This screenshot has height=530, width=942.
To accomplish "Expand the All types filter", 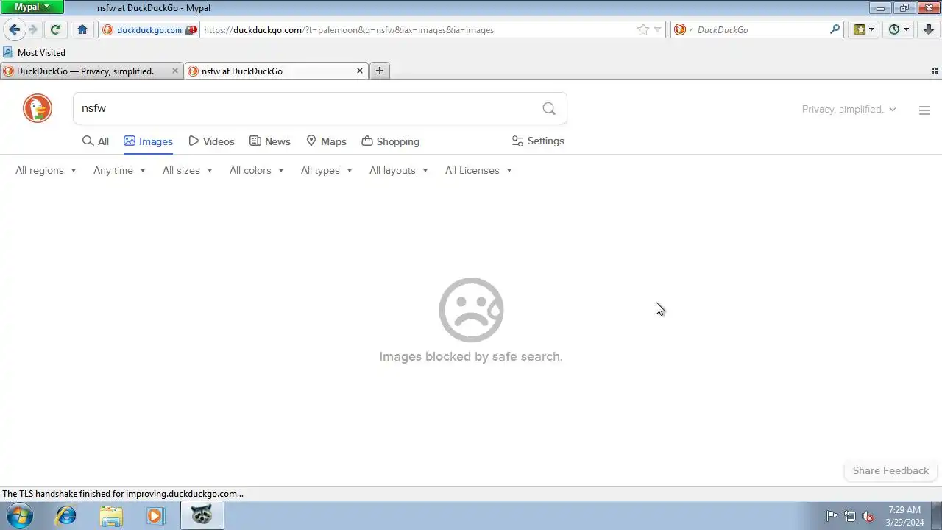I will (326, 170).
